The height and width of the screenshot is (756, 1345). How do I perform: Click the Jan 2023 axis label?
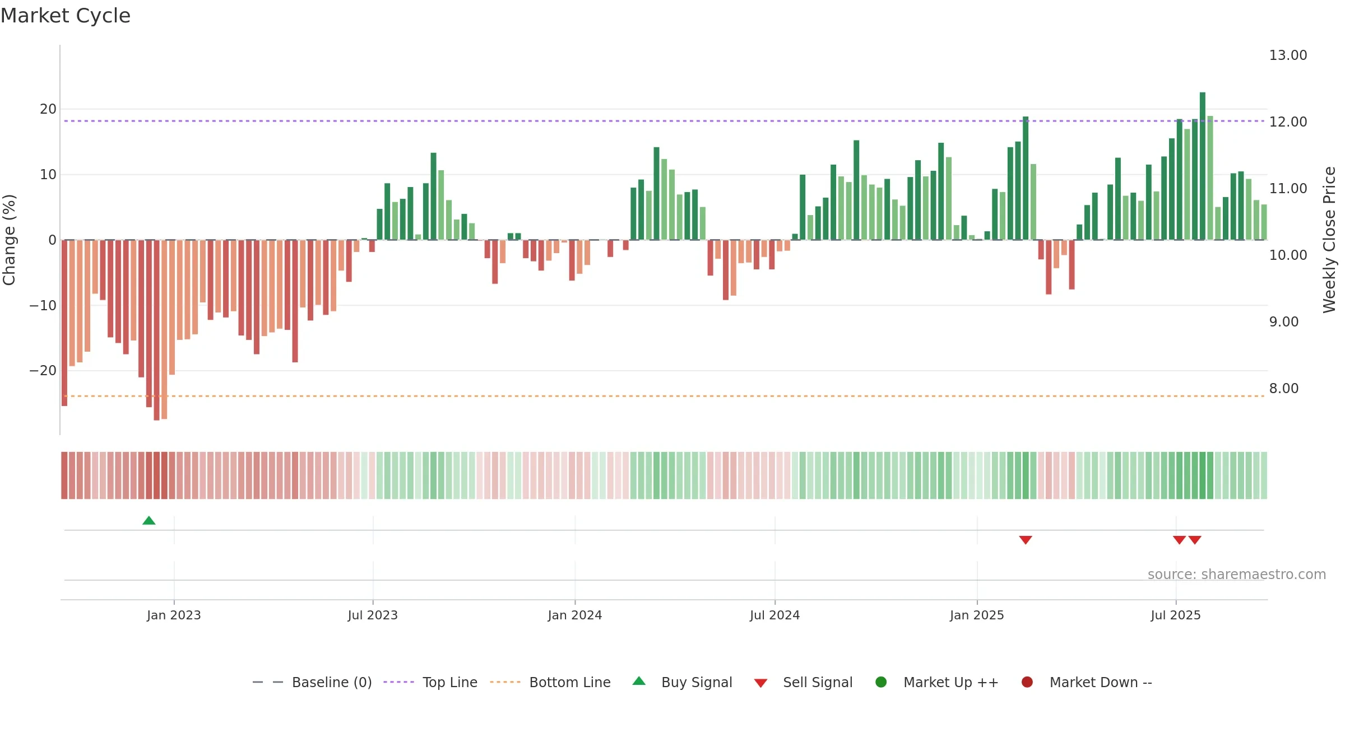pyautogui.click(x=174, y=615)
